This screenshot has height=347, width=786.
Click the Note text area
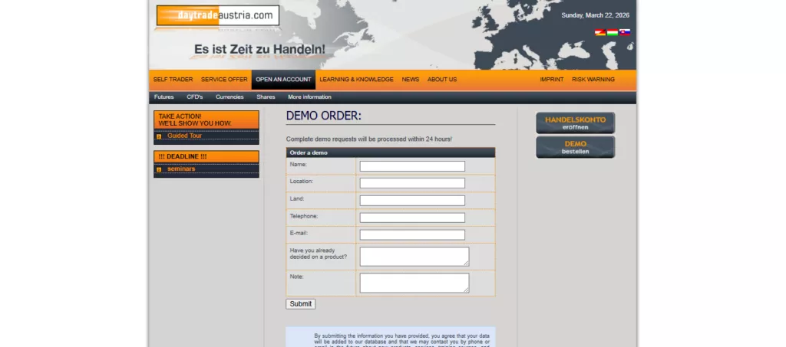click(414, 283)
